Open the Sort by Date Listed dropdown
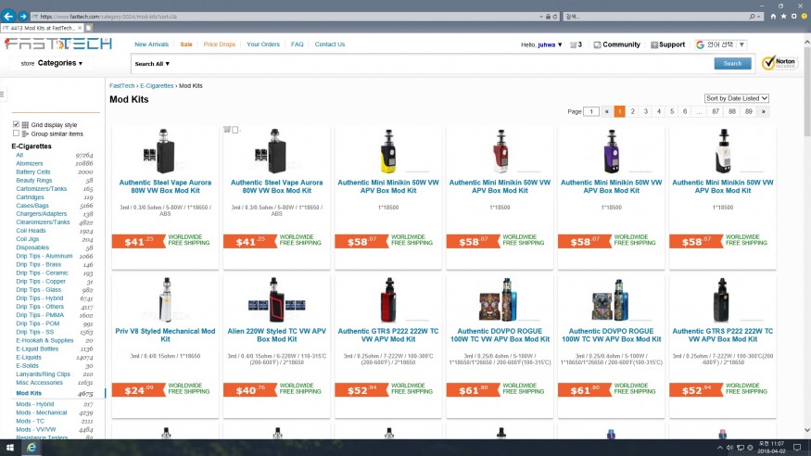Screen dimensions: 811x456 pos(737,98)
